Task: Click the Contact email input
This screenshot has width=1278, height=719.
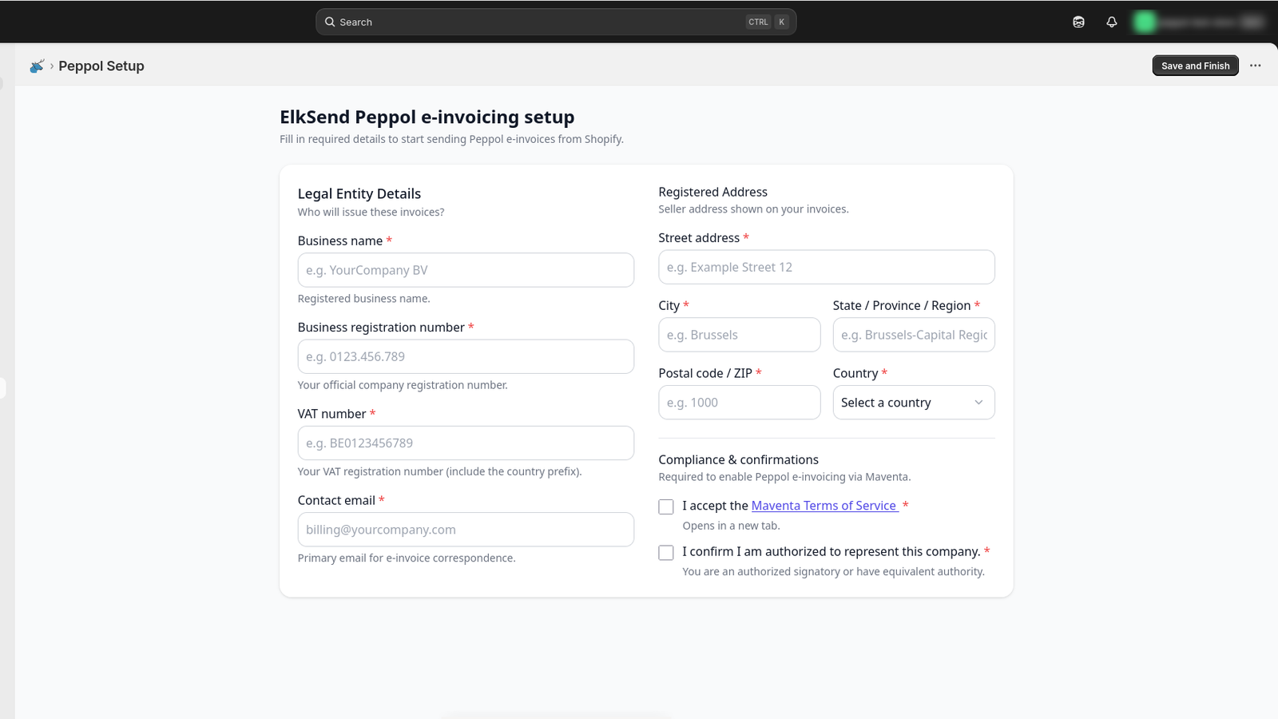Action: coord(466,530)
